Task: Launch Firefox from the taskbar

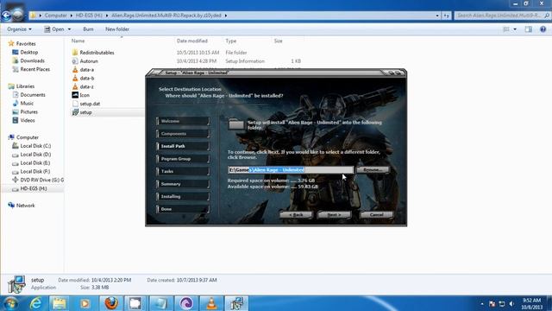Action: [111, 303]
